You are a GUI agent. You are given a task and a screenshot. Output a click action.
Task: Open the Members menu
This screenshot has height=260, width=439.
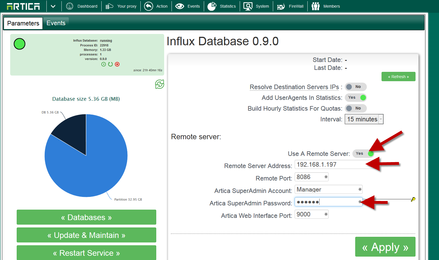pyautogui.click(x=332, y=6)
